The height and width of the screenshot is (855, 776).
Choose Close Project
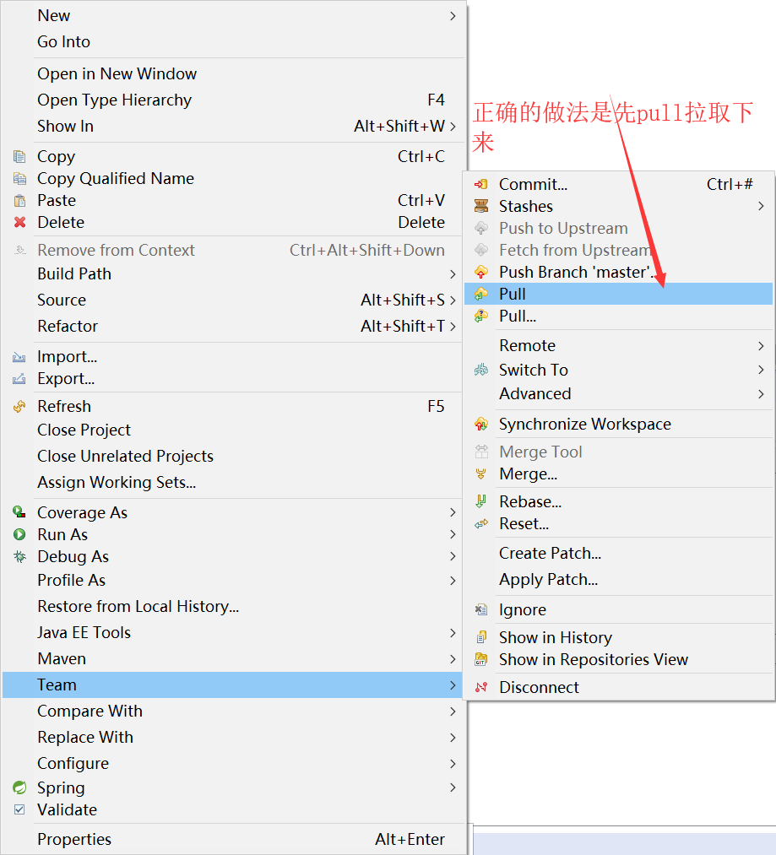233,430
